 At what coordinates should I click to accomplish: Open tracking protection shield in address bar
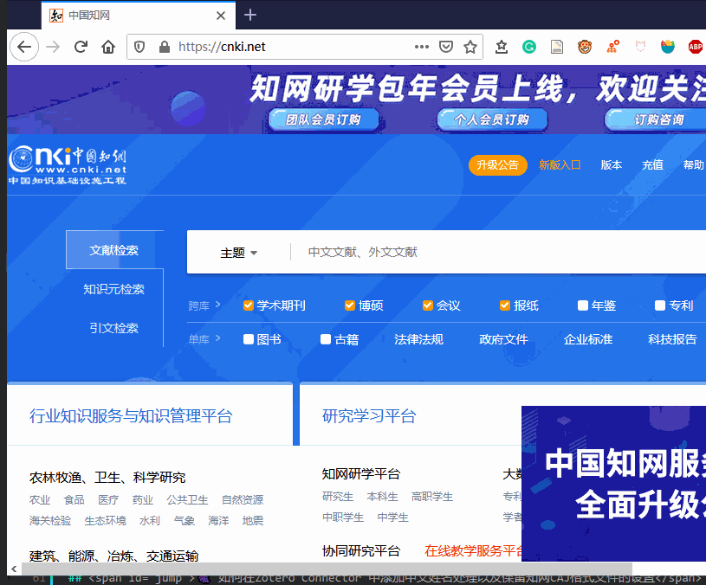(139, 47)
